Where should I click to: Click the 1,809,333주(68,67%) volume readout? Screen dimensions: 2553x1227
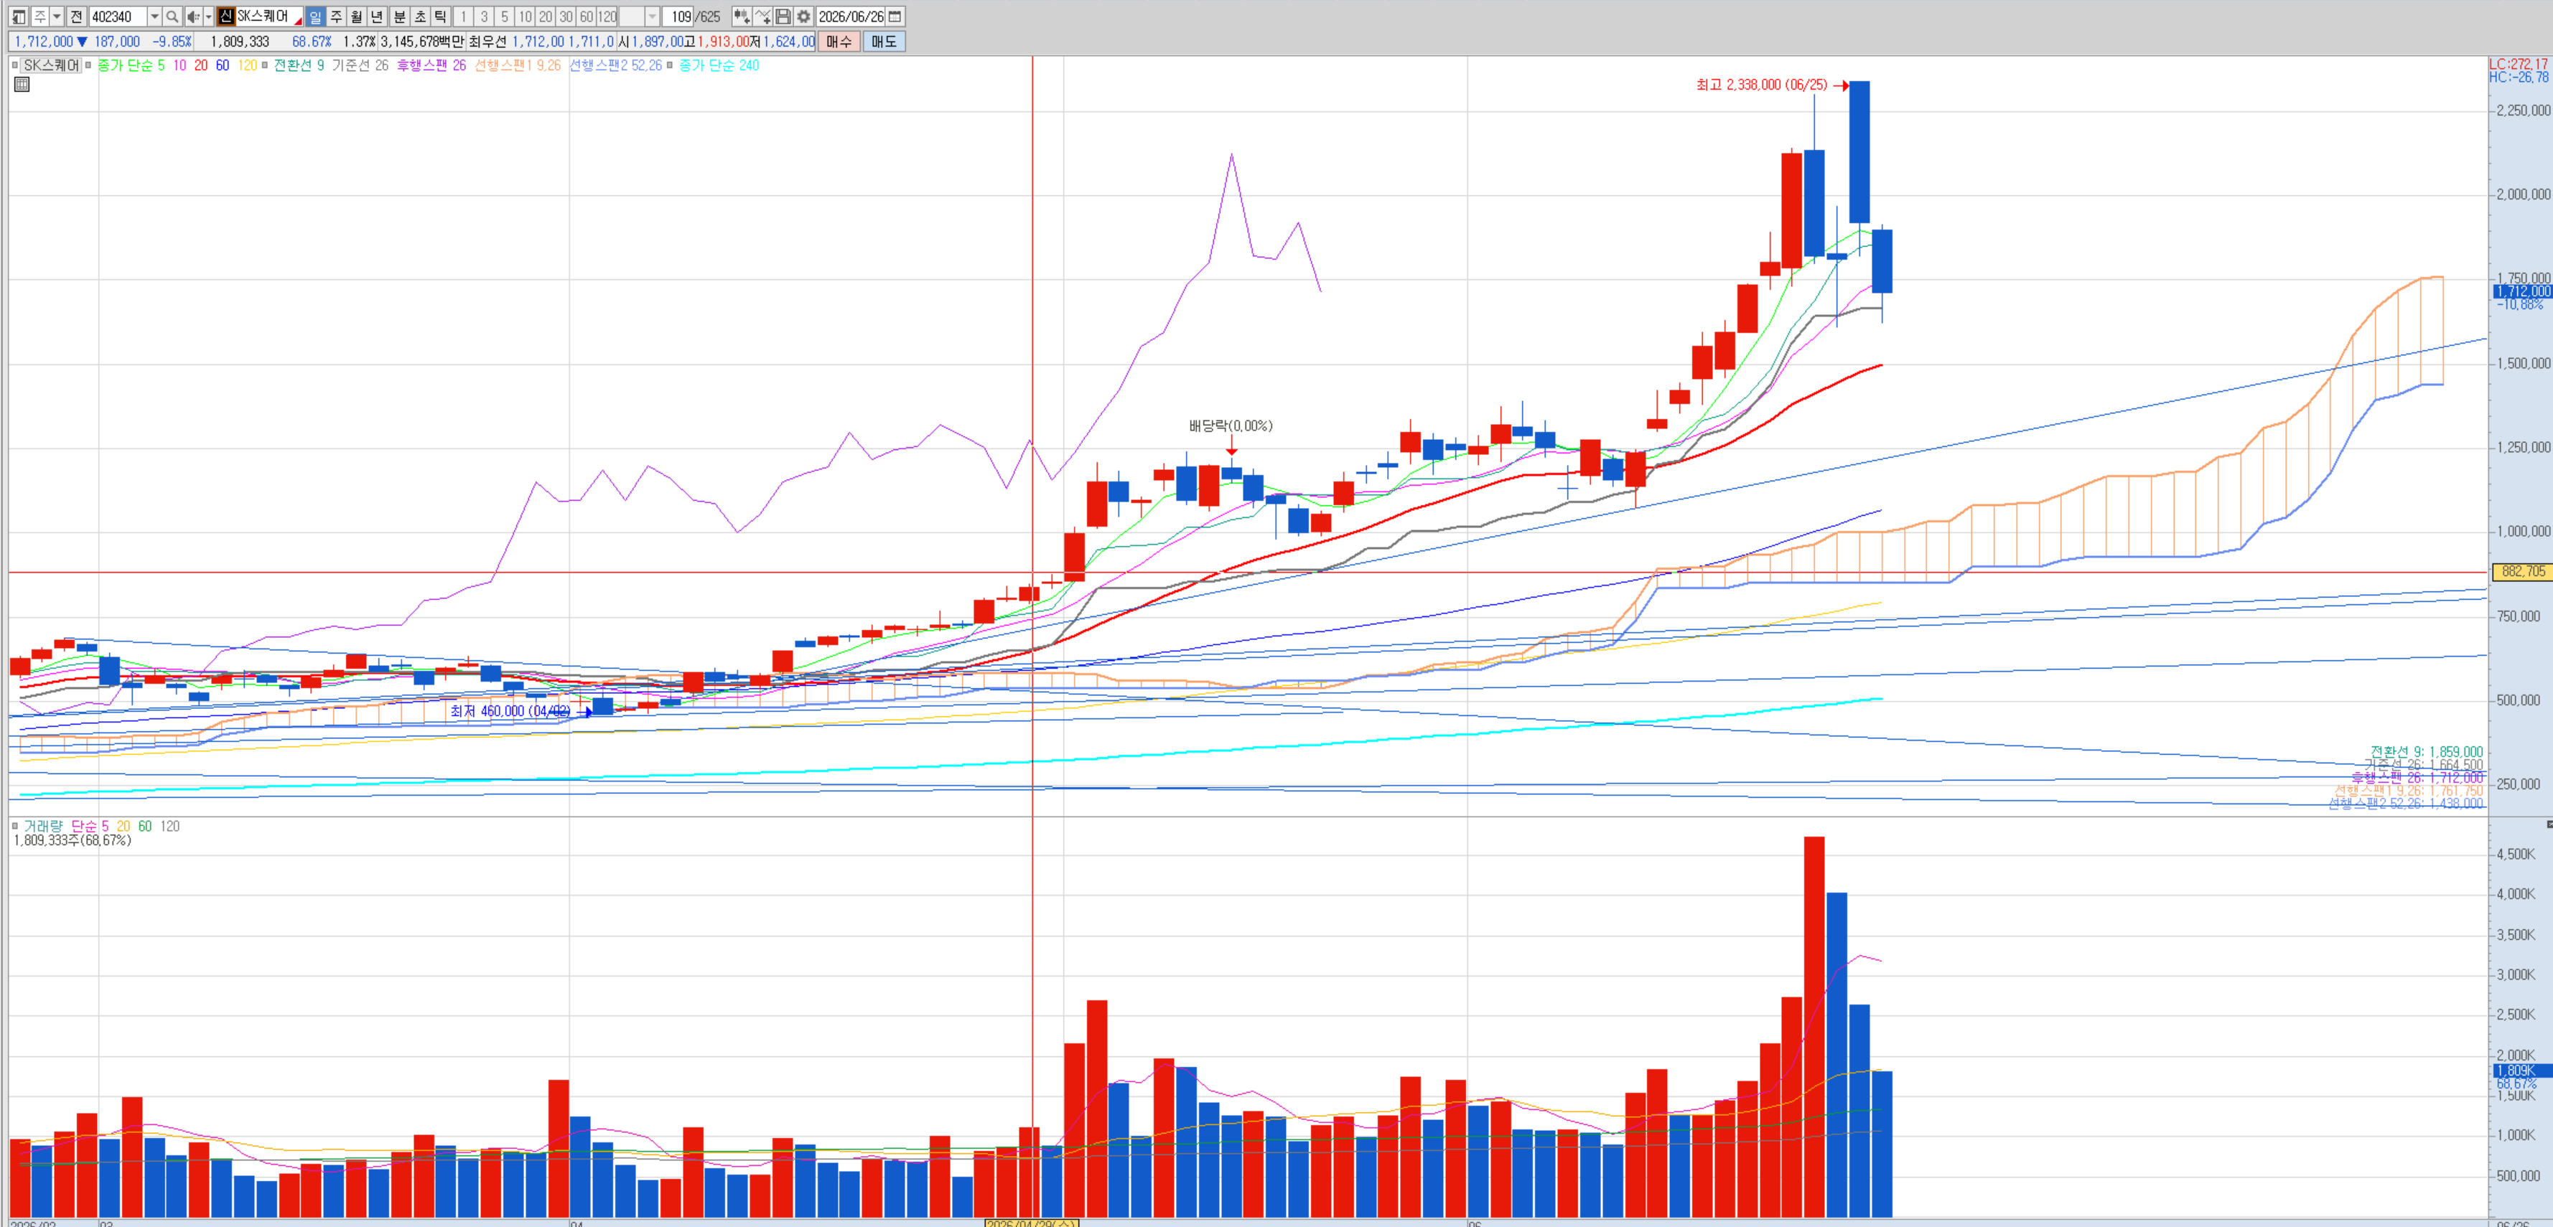tap(73, 841)
